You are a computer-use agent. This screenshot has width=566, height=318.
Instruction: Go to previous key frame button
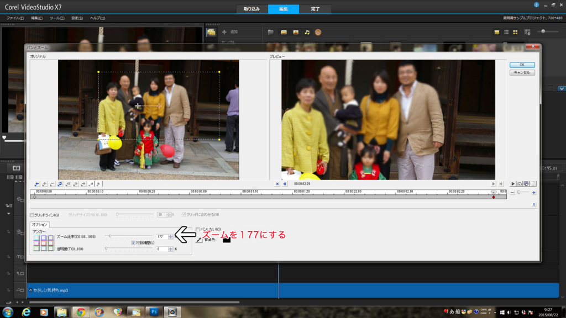(x=37, y=184)
